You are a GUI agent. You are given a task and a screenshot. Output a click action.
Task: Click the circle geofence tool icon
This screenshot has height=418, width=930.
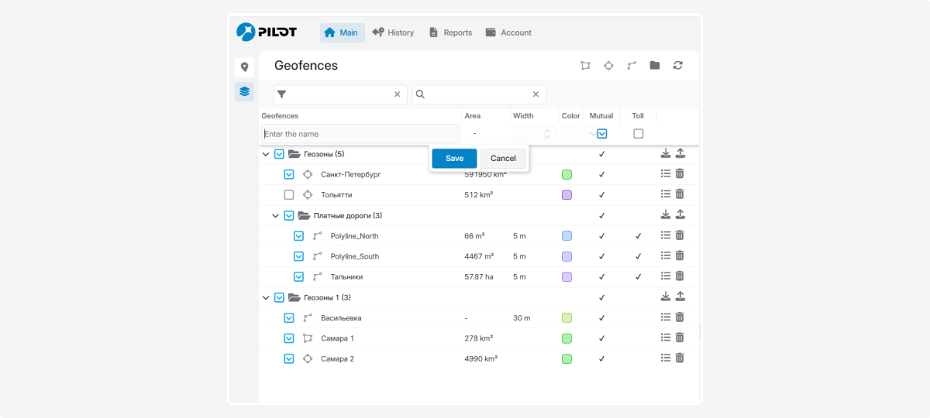(x=608, y=66)
